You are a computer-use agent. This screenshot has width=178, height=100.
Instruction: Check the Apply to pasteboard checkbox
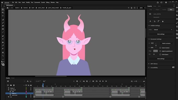[160, 51]
